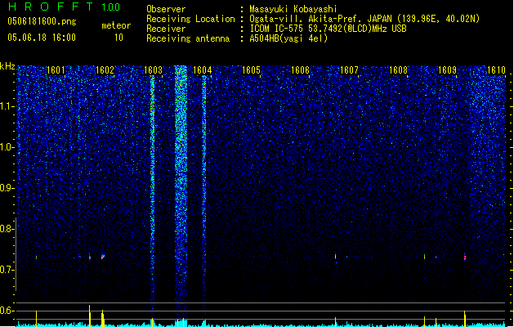Click the 1610 time axis label

496,70
